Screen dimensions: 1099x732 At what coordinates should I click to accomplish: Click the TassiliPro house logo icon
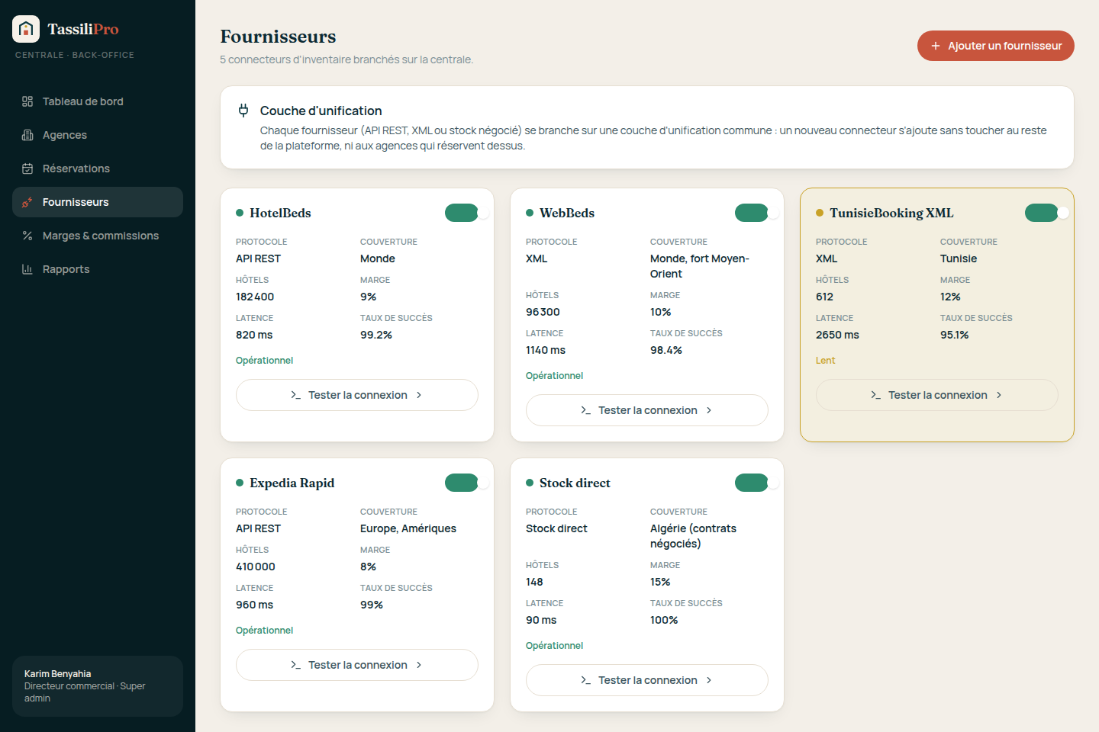pos(26,29)
